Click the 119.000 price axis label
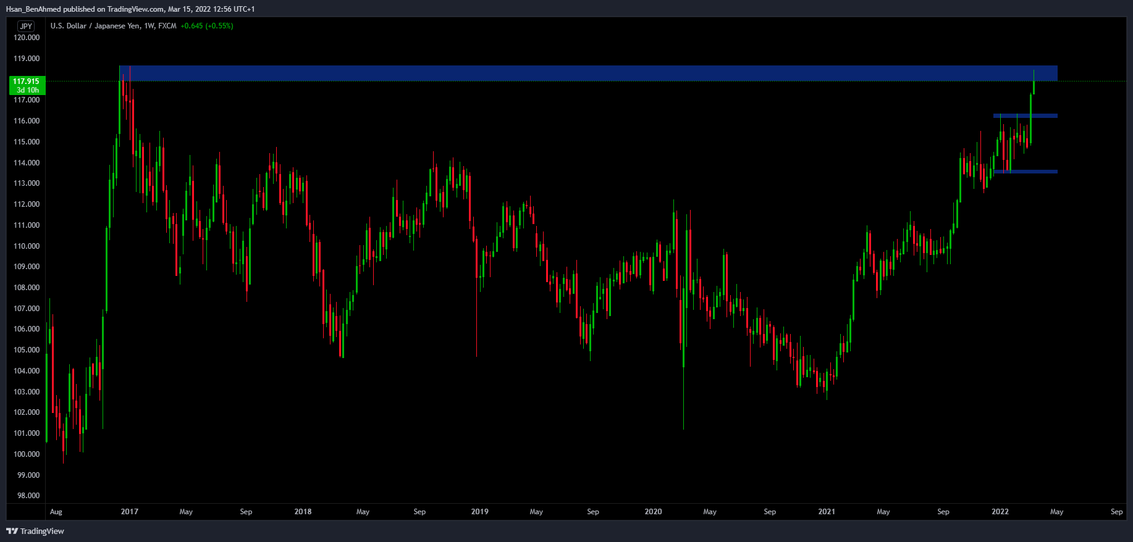 coord(27,59)
